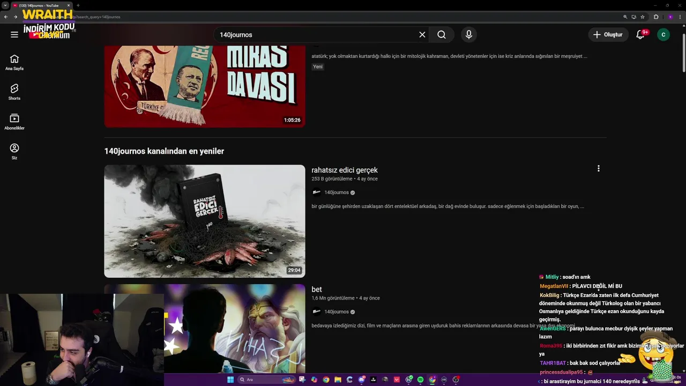
Task: Open 140journos channel under bet video
Action: click(337, 311)
